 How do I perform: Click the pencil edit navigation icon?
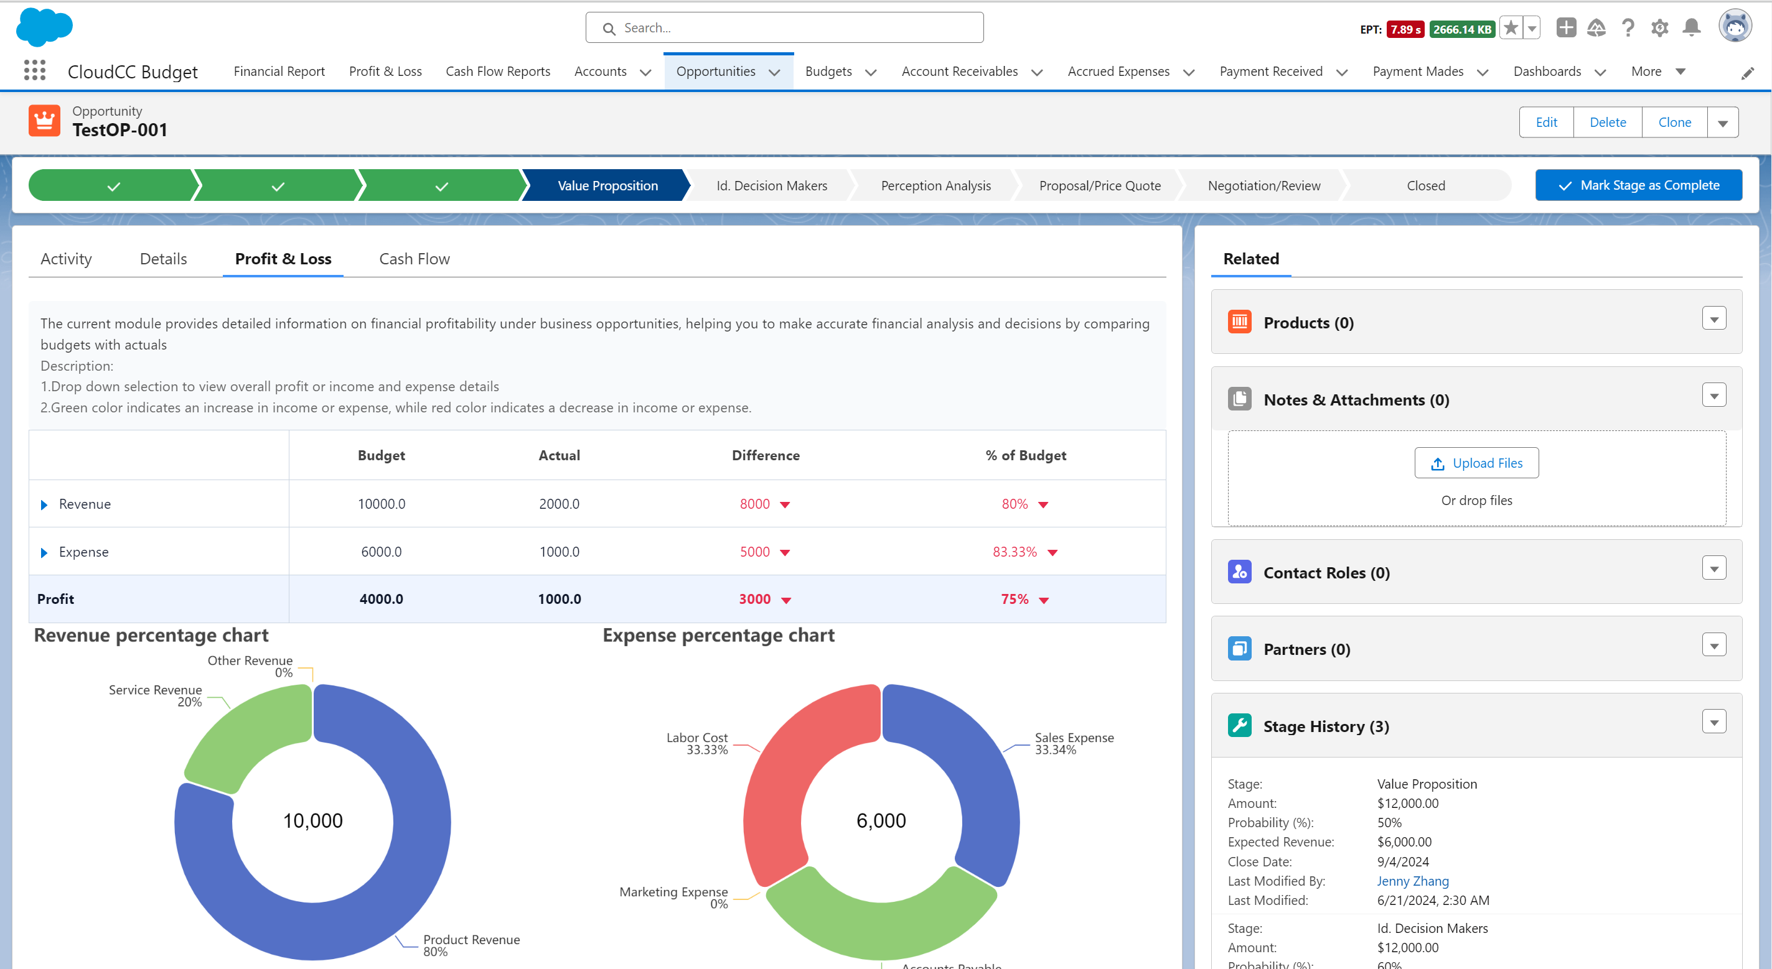coord(1748,73)
